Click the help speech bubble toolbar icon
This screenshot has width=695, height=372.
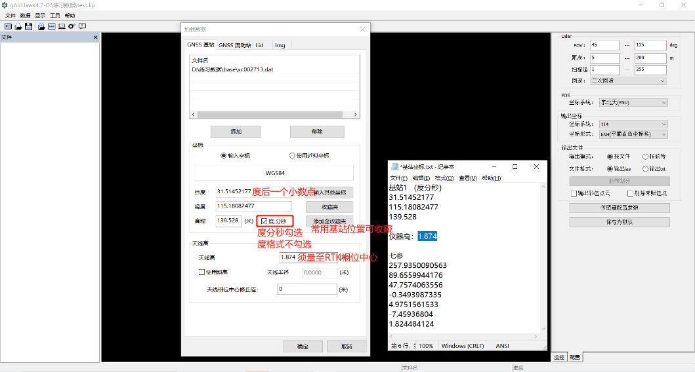click(83, 27)
